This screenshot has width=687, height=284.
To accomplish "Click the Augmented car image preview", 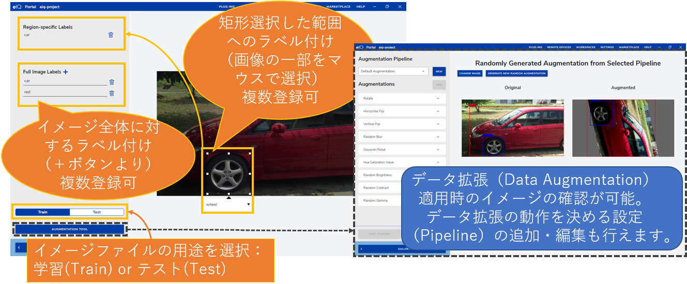I will click(623, 128).
